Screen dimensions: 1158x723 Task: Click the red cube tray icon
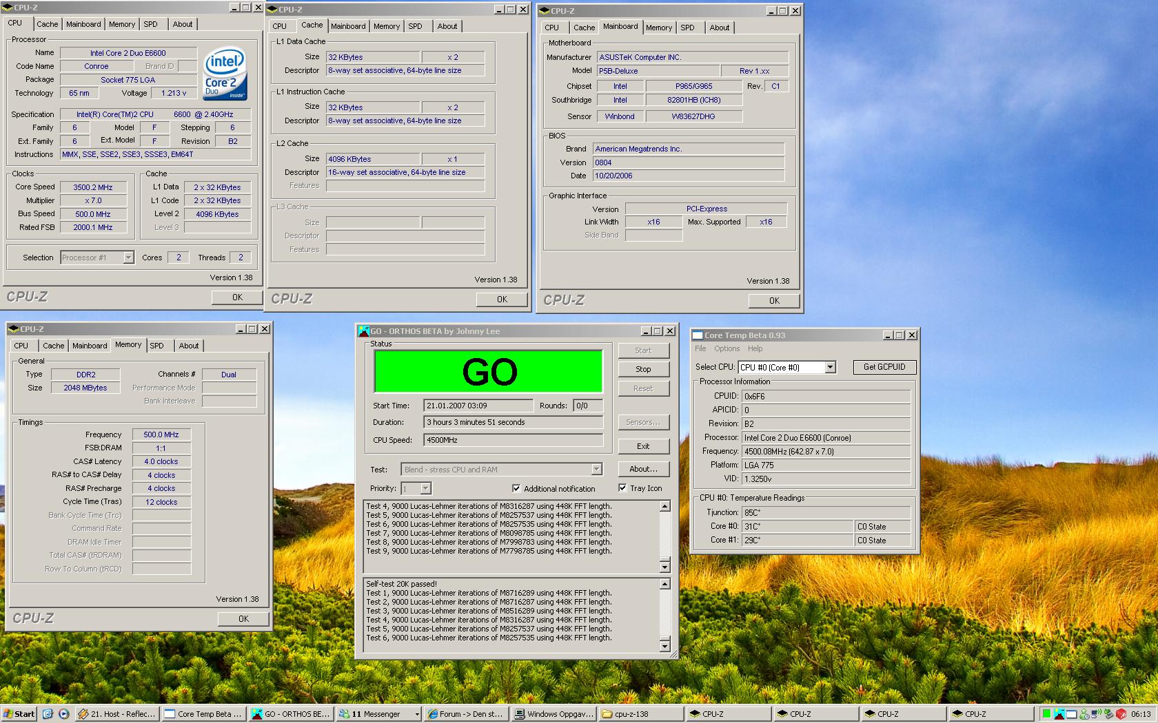click(1121, 714)
